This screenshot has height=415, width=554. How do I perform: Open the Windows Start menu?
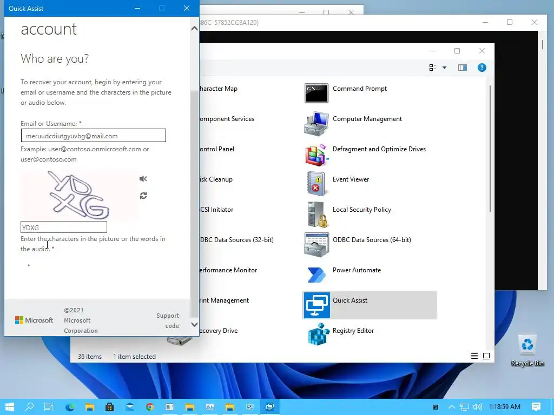pyautogui.click(x=10, y=407)
